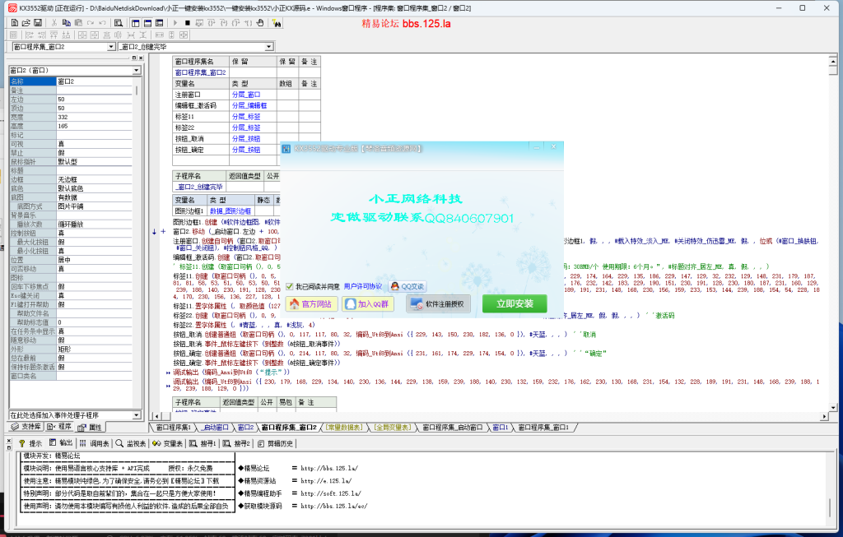Toggle a breakpoint using the toolbar
The height and width of the screenshot is (537, 843).
pos(259,22)
